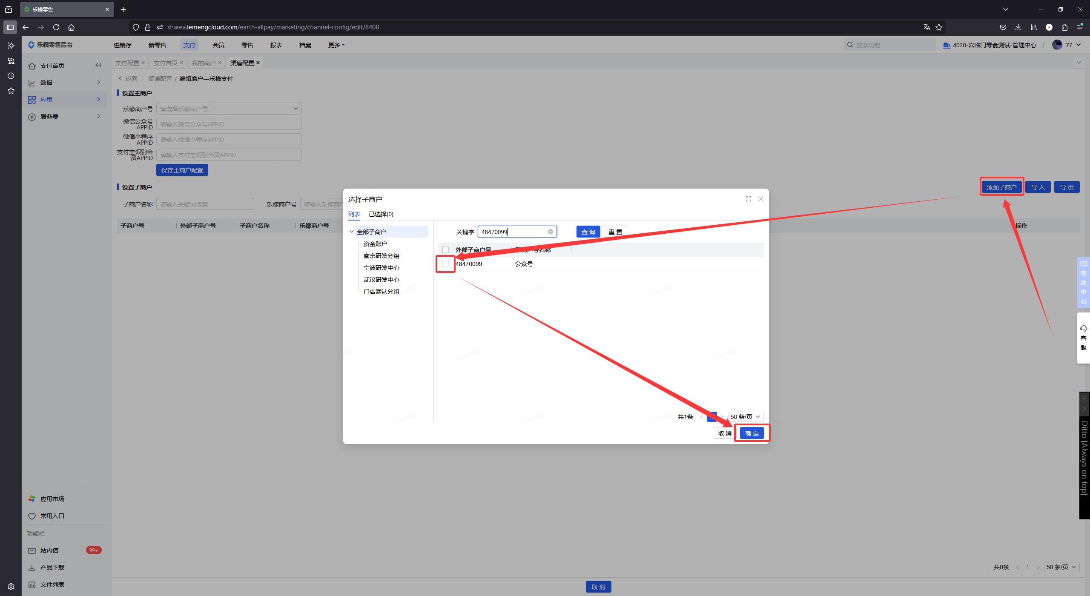
Task: Open the dialog 50 条/页 page-size dropdown
Action: 746,417
